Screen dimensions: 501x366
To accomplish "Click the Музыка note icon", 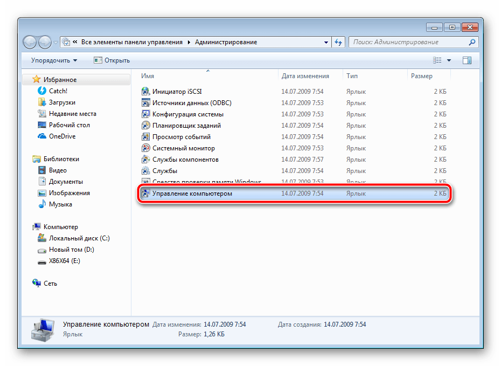I will 42,204.
